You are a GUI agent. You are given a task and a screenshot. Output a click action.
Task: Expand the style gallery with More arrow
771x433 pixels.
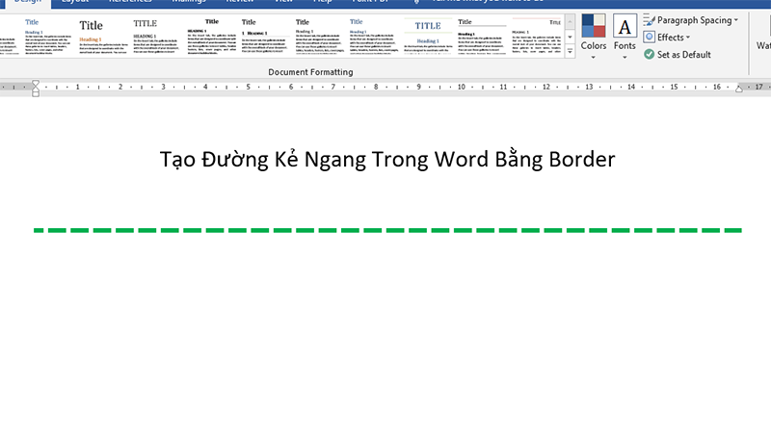click(x=570, y=52)
